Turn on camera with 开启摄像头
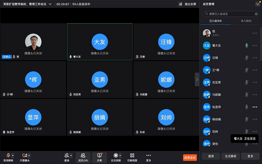 pos(24,155)
